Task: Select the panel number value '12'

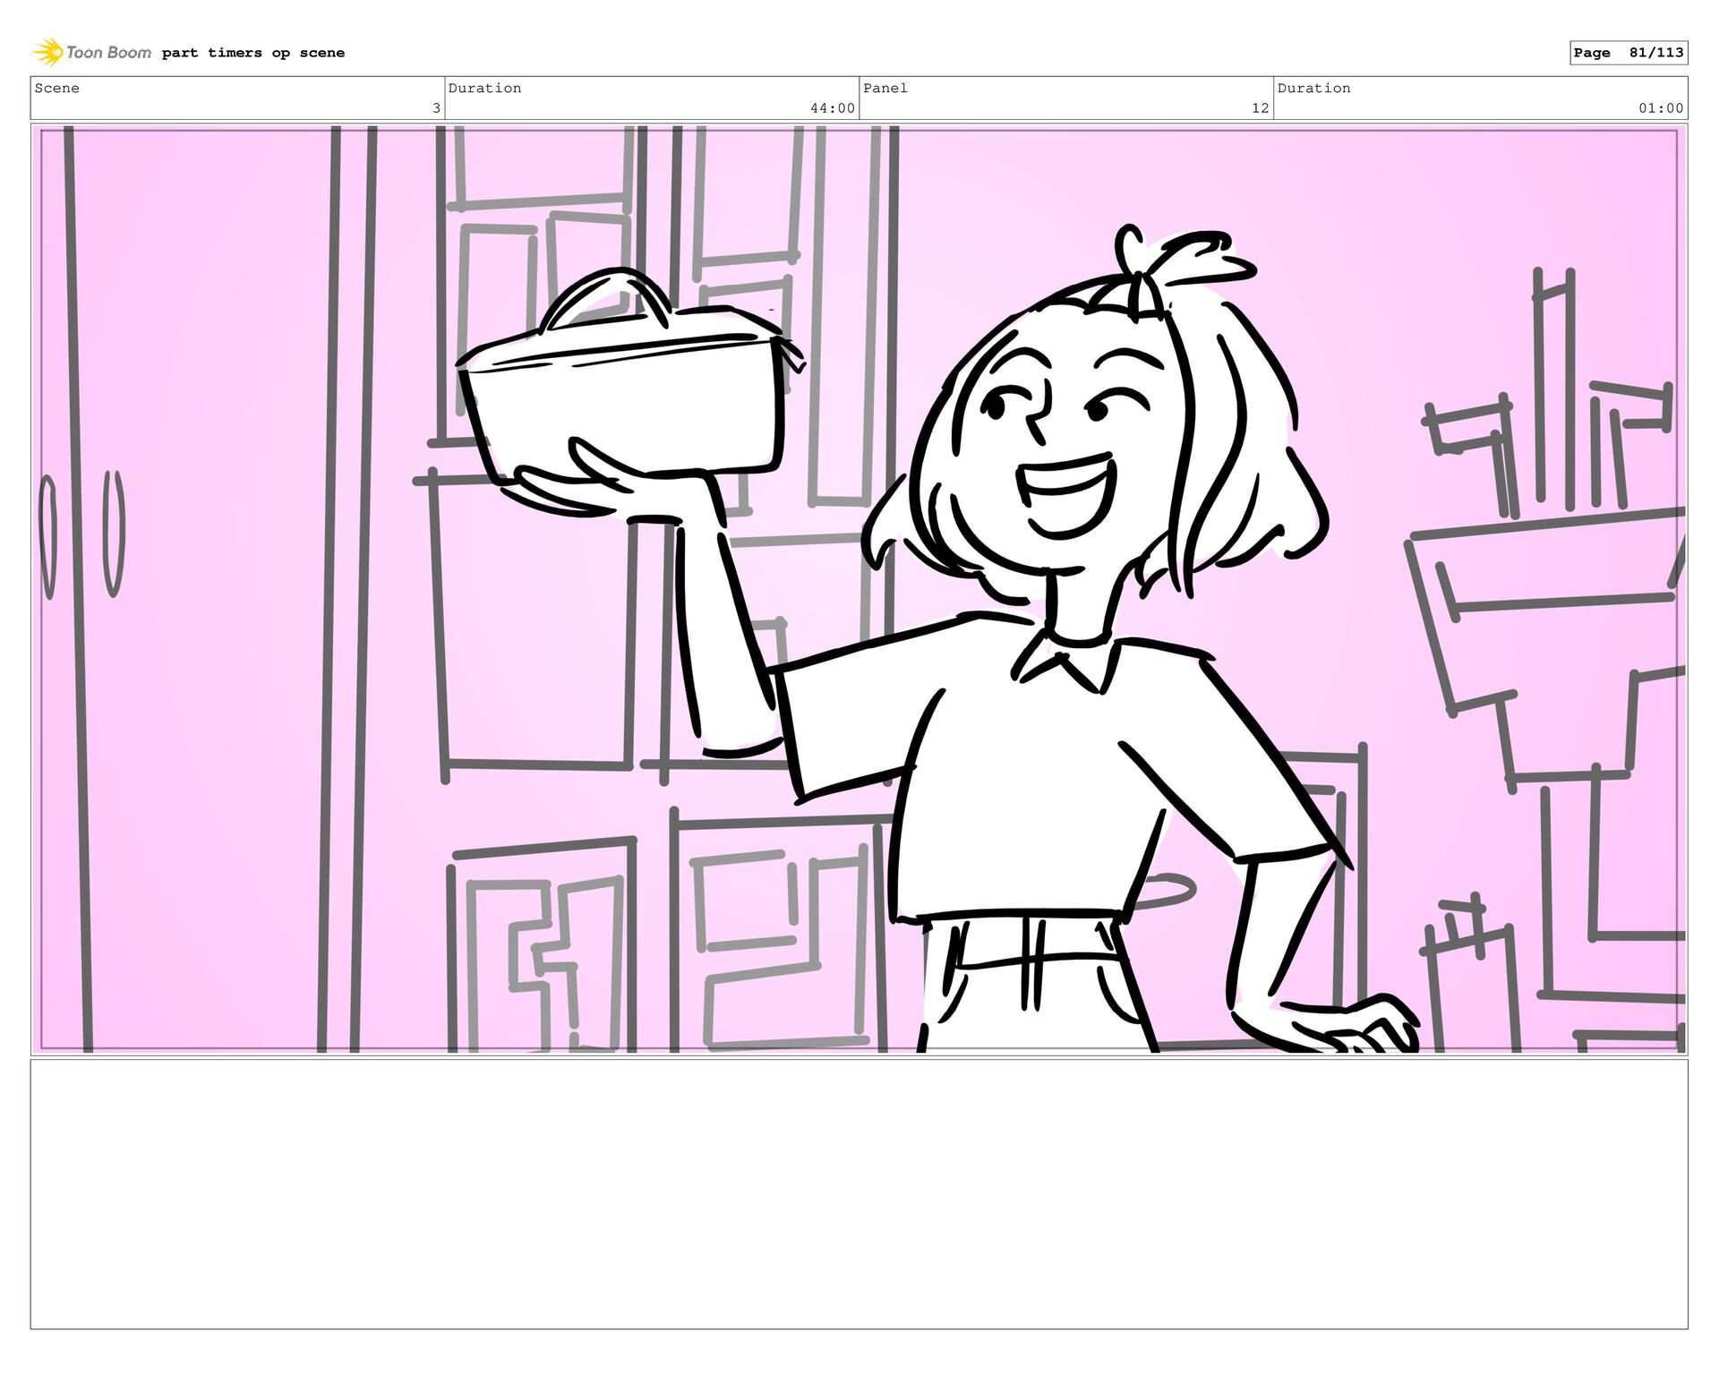Action: pos(1260,108)
